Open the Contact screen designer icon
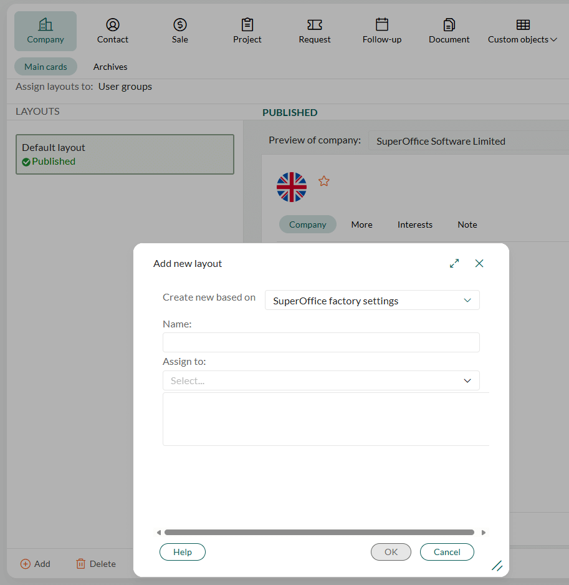The image size is (569, 585). coord(113,24)
